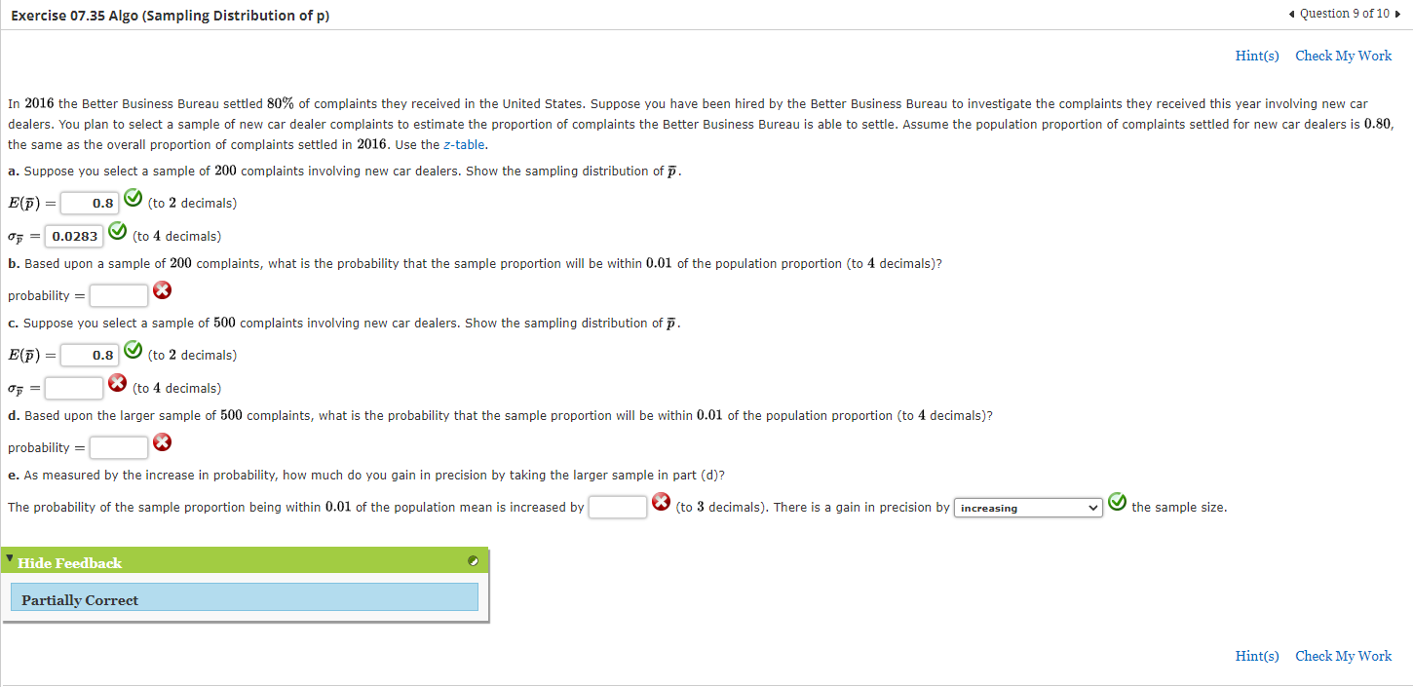Click the contrast circle icon on Hide Feedback bar
Viewport: 1413px width, 687px height.
pos(473,560)
